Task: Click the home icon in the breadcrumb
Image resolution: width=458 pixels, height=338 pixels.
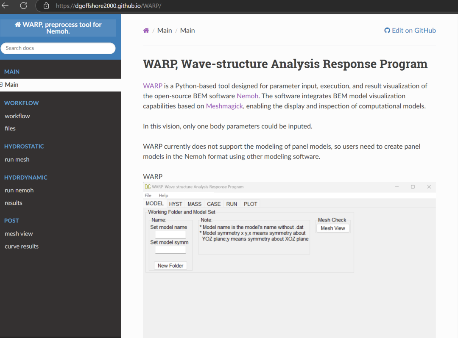Action: click(146, 30)
